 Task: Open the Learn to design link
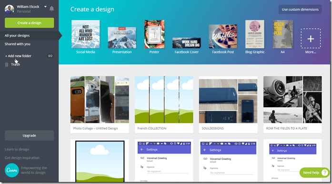[x=17, y=150]
